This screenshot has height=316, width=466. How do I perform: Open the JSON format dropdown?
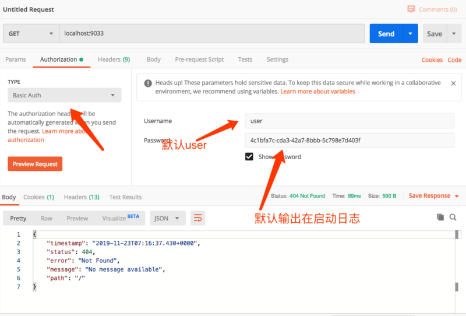(x=167, y=218)
